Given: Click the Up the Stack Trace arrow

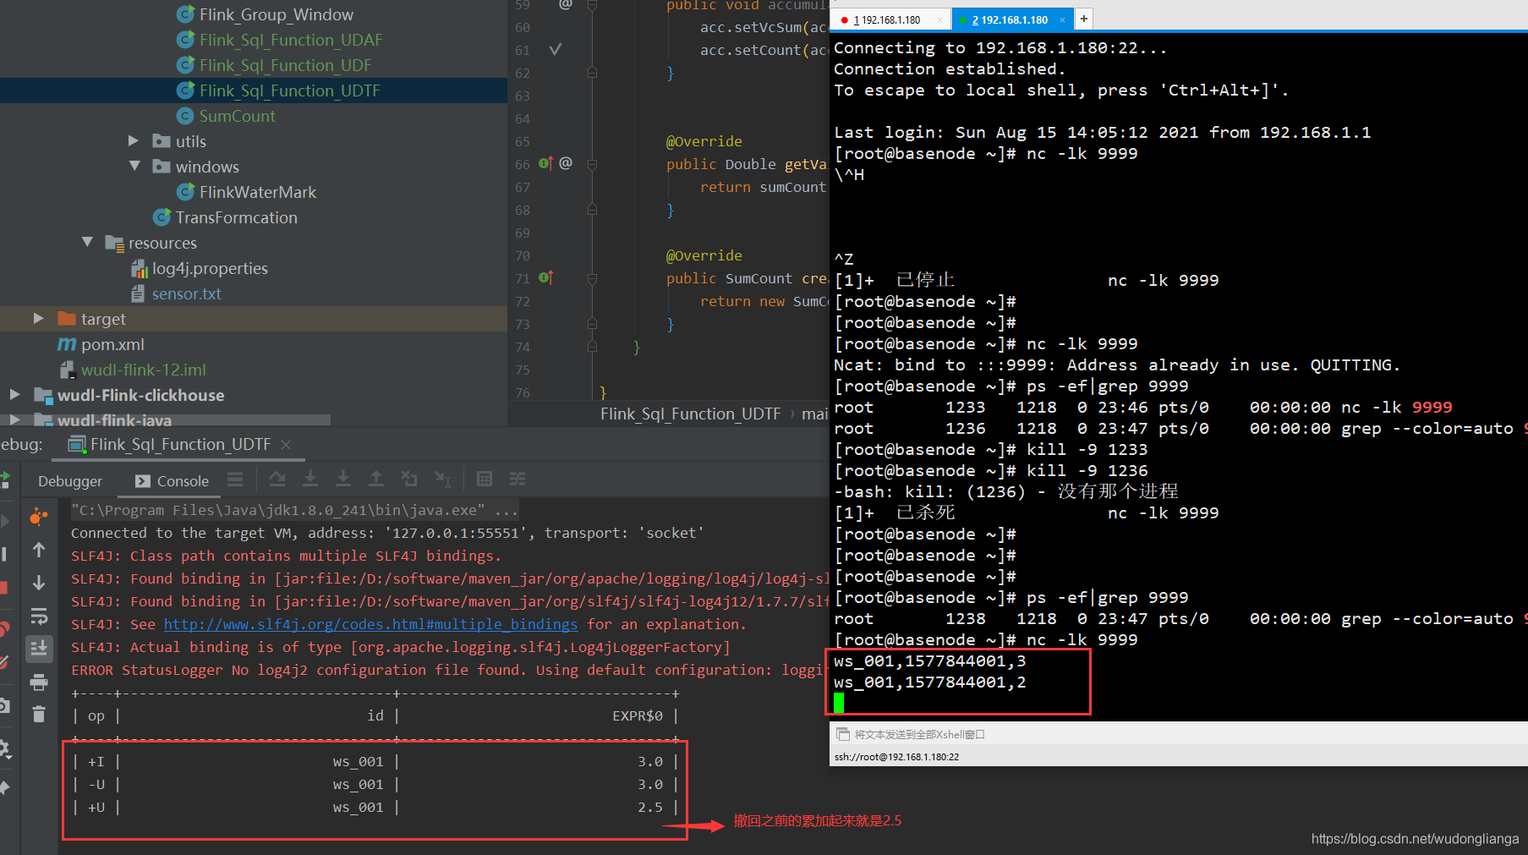Looking at the screenshot, I should pos(39,550).
